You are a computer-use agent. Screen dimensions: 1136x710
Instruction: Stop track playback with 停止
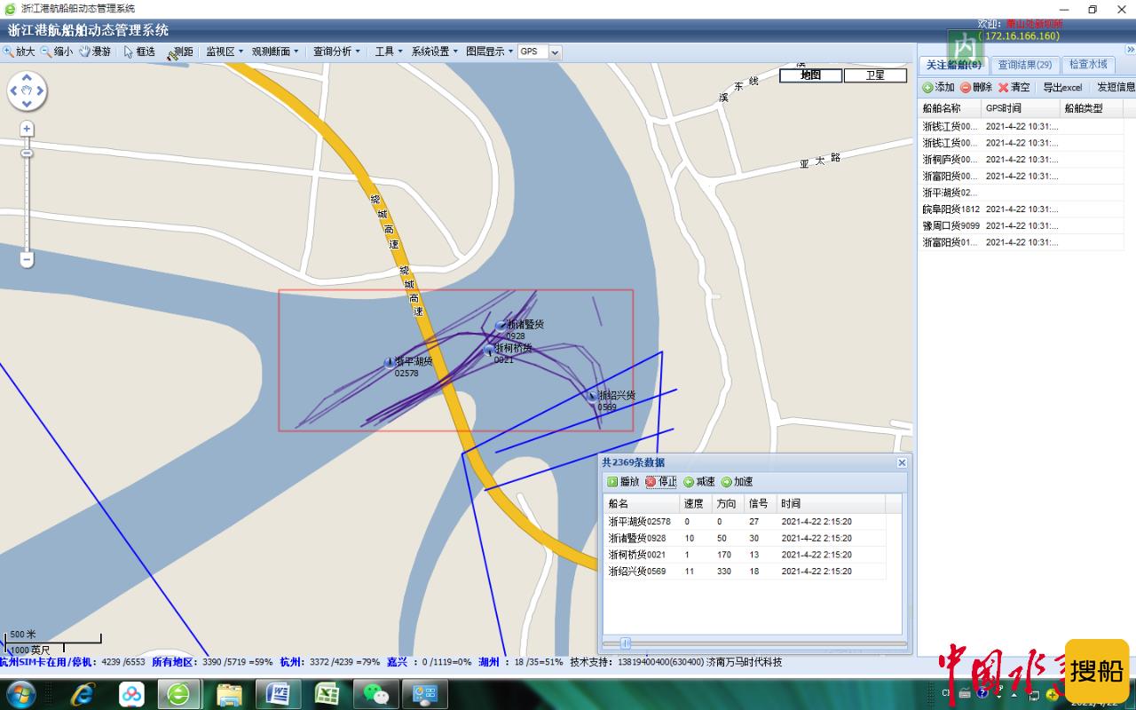pyautogui.click(x=660, y=482)
